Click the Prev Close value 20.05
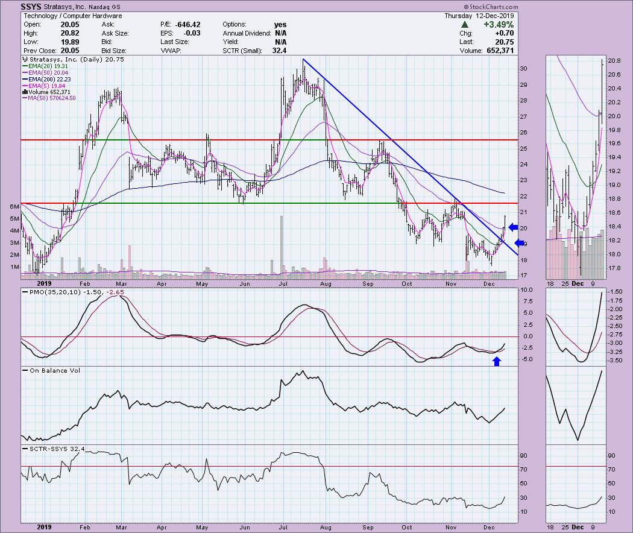Screen dimensions: 633x533 click(x=70, y=51)
